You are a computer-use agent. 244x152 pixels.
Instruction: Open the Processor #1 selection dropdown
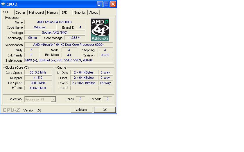(40, 99)
